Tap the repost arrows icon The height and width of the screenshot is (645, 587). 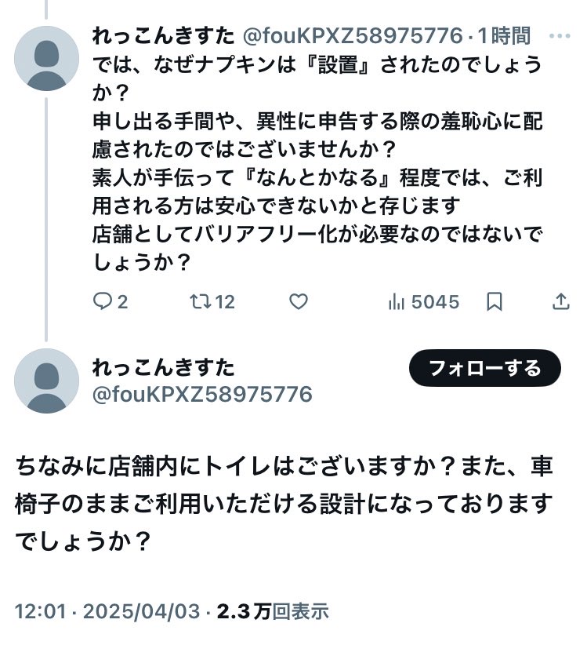pos(200,301)
